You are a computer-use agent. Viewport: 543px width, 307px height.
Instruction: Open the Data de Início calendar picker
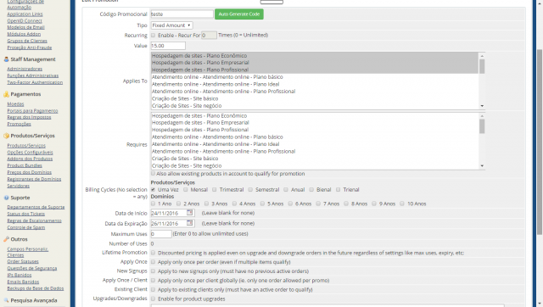coord(189,213)
